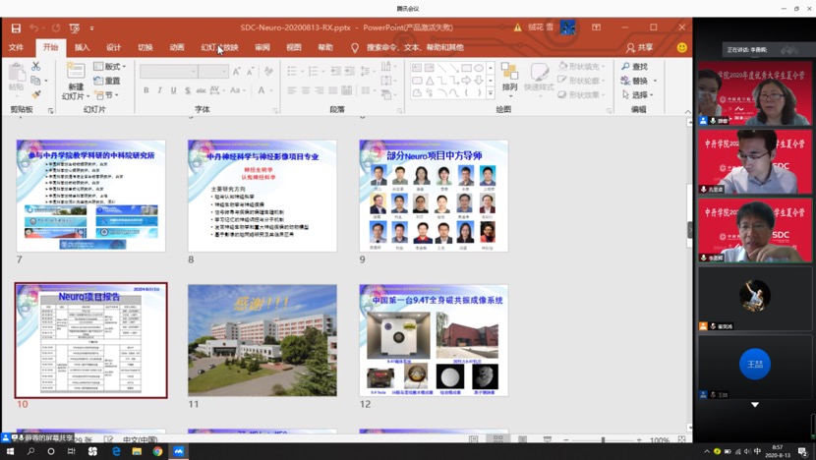Toggle Strikethrough (abc) formatting
Viewport: 816px width, 460px height.
[x=201, y=90]
